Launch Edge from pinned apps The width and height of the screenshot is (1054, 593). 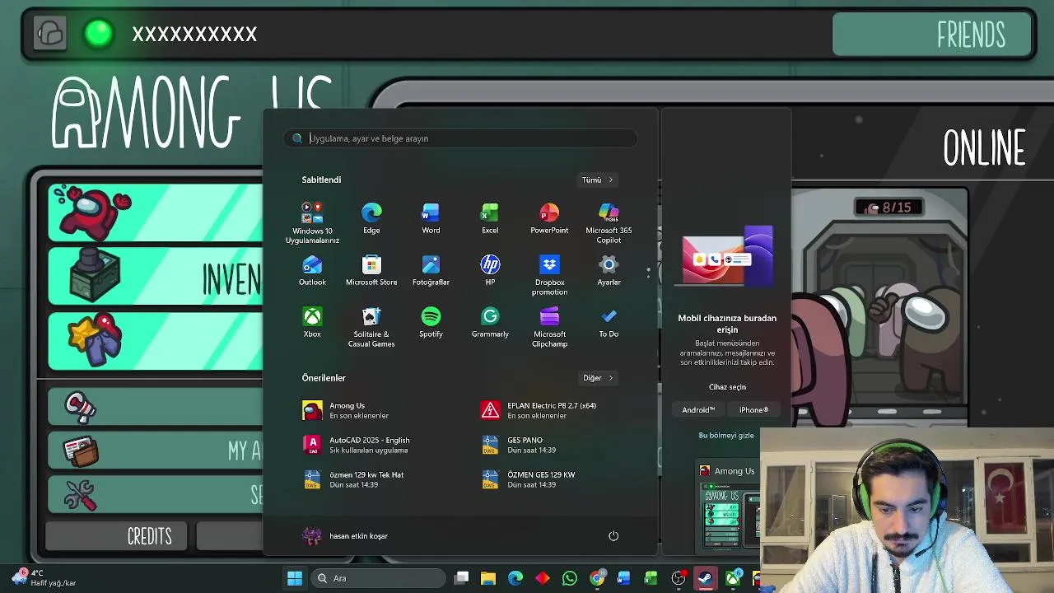click(x=371, y=218)
